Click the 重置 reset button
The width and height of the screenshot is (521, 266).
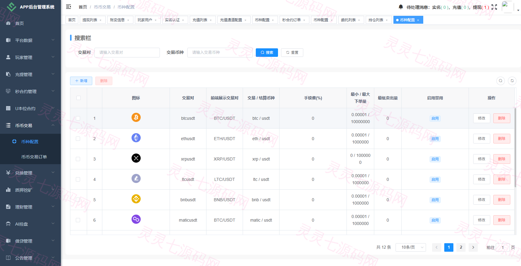[x=292, y=53]
